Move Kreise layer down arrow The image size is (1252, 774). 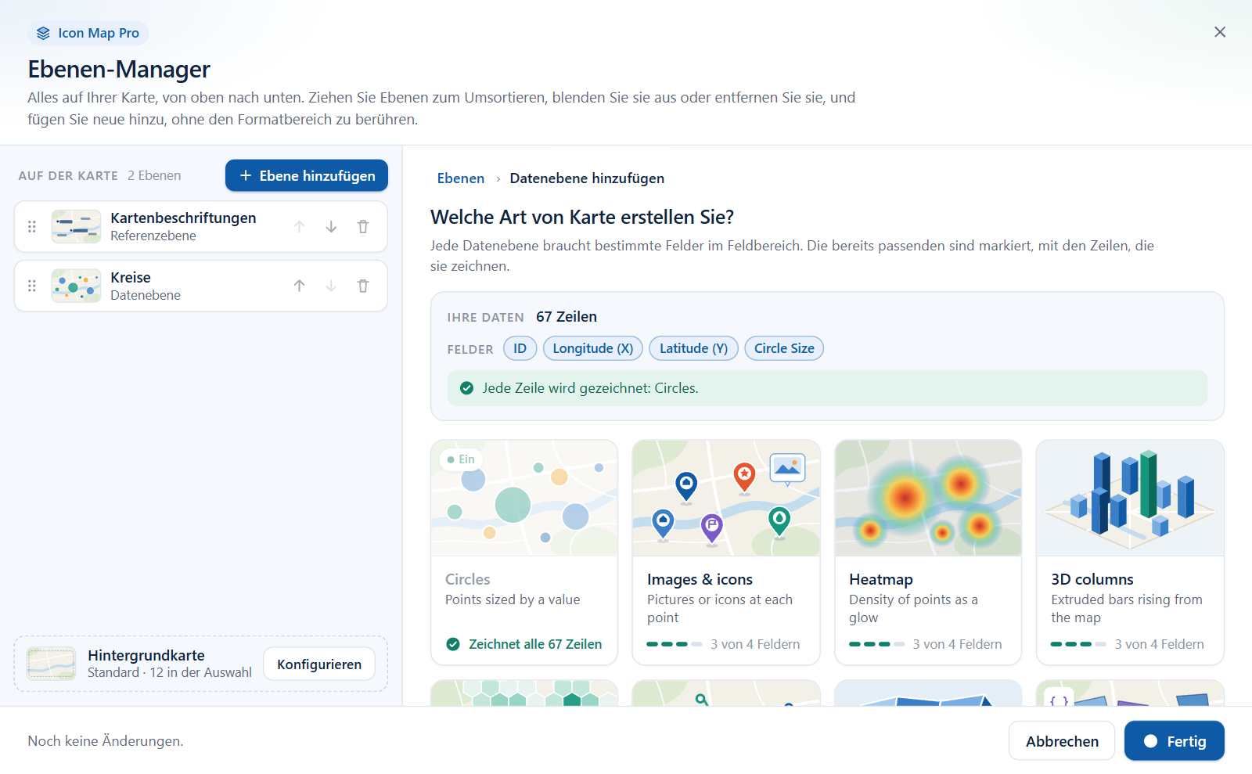click(331, 286)
